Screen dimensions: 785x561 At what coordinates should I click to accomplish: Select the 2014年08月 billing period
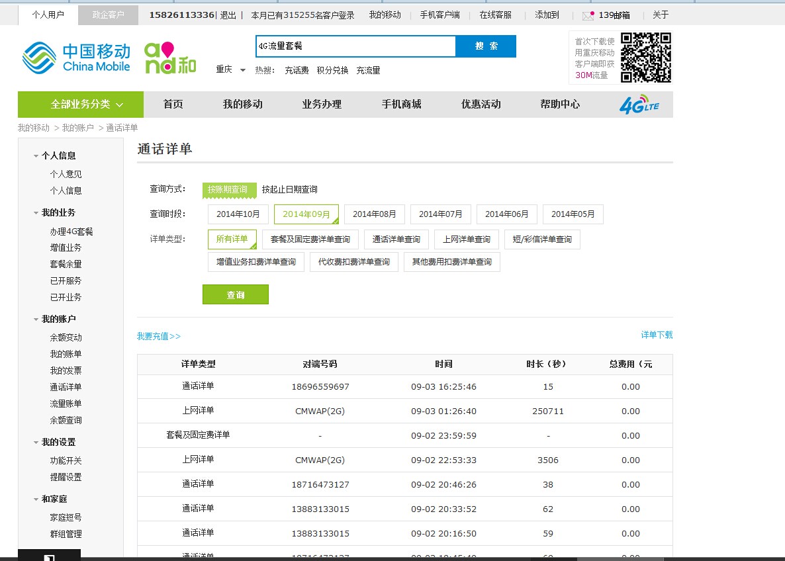(374, 214)
